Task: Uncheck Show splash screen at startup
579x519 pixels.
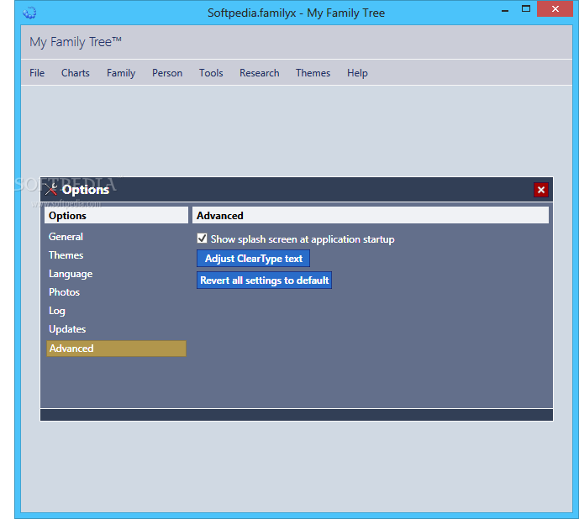Action: coord(202,239)
